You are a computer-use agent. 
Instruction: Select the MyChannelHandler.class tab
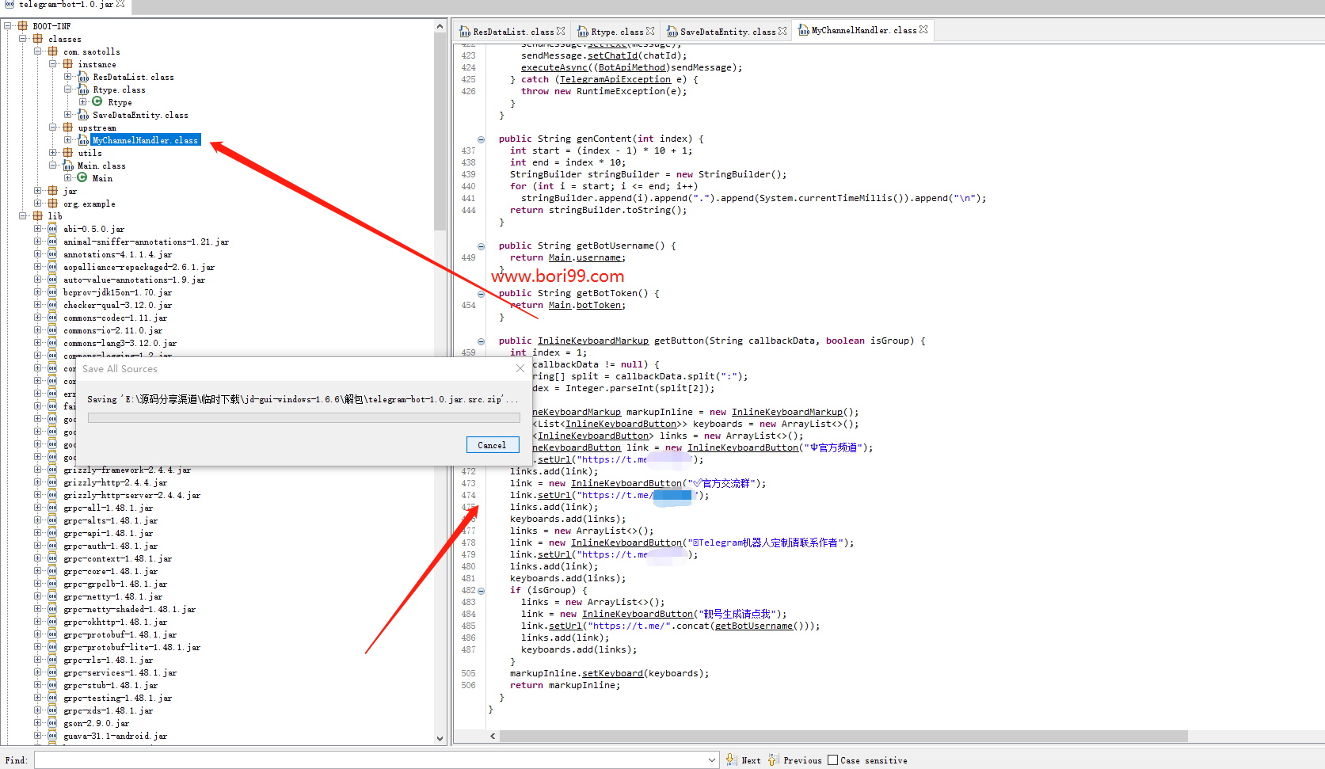pyautogui.click(x=864, y=30)
